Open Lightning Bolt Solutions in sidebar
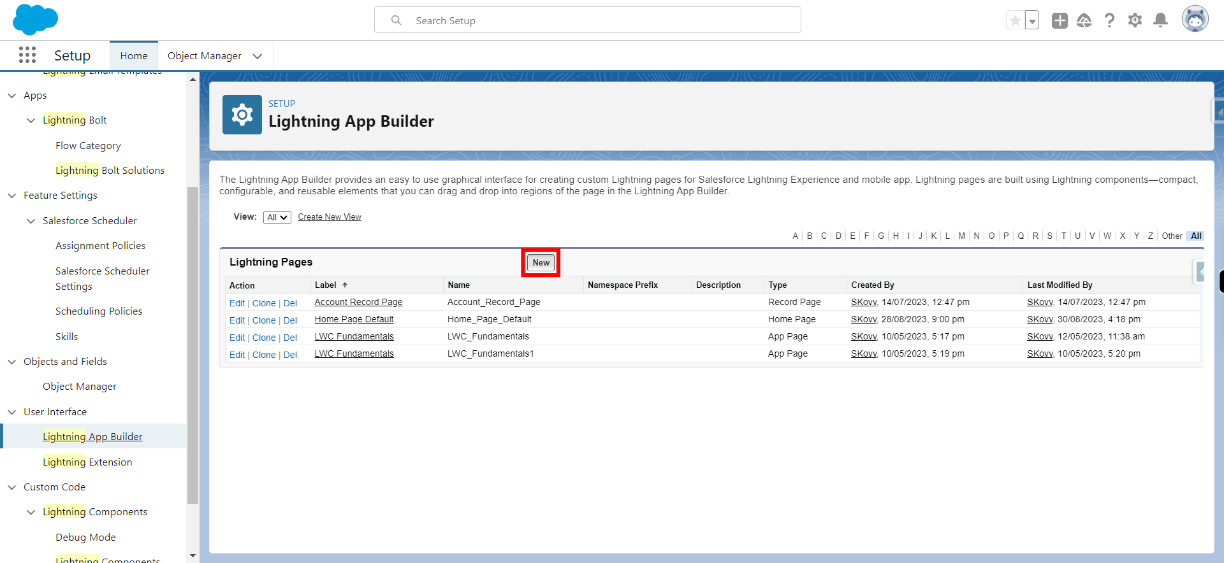This screenshot has width=1224, height=563. [110, 170]
